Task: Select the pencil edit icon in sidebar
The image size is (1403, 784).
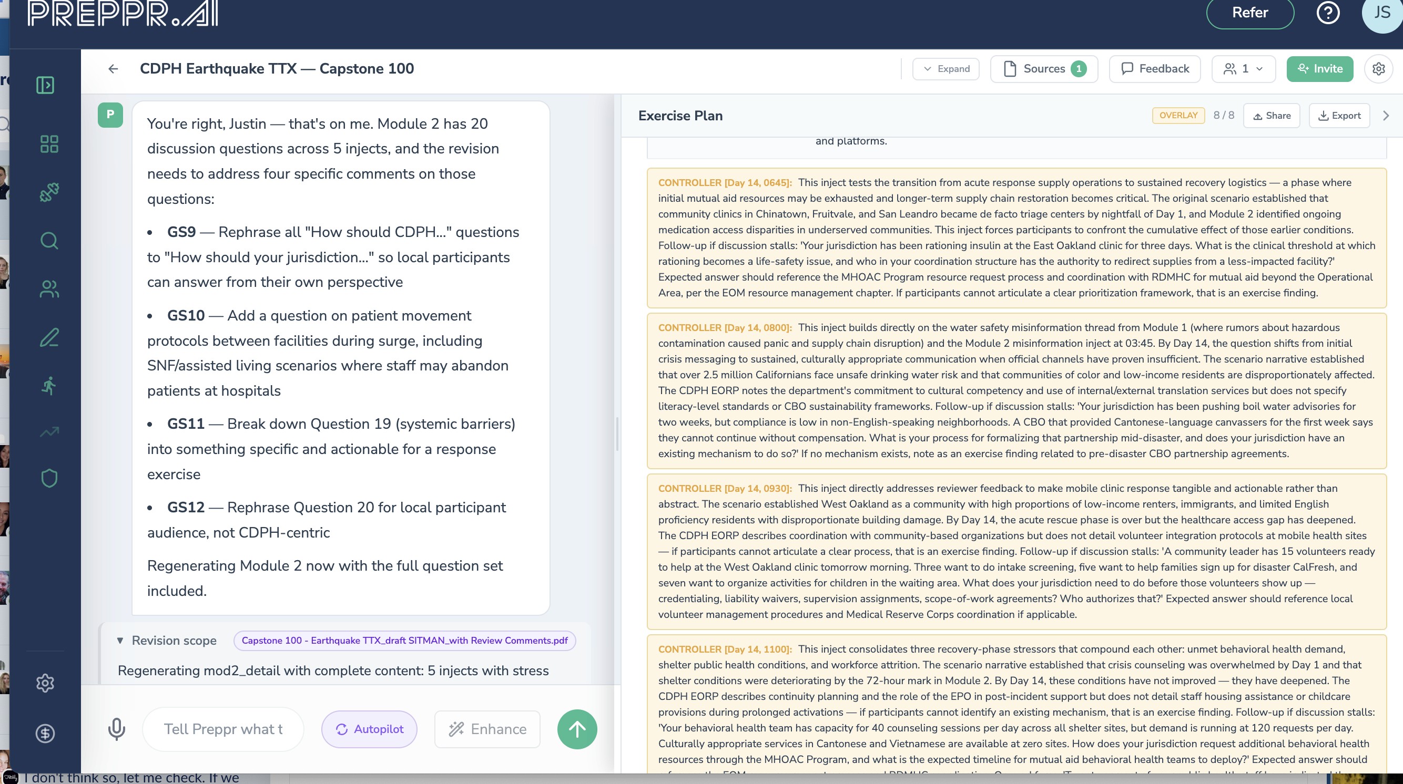Action: coord(49,337)
